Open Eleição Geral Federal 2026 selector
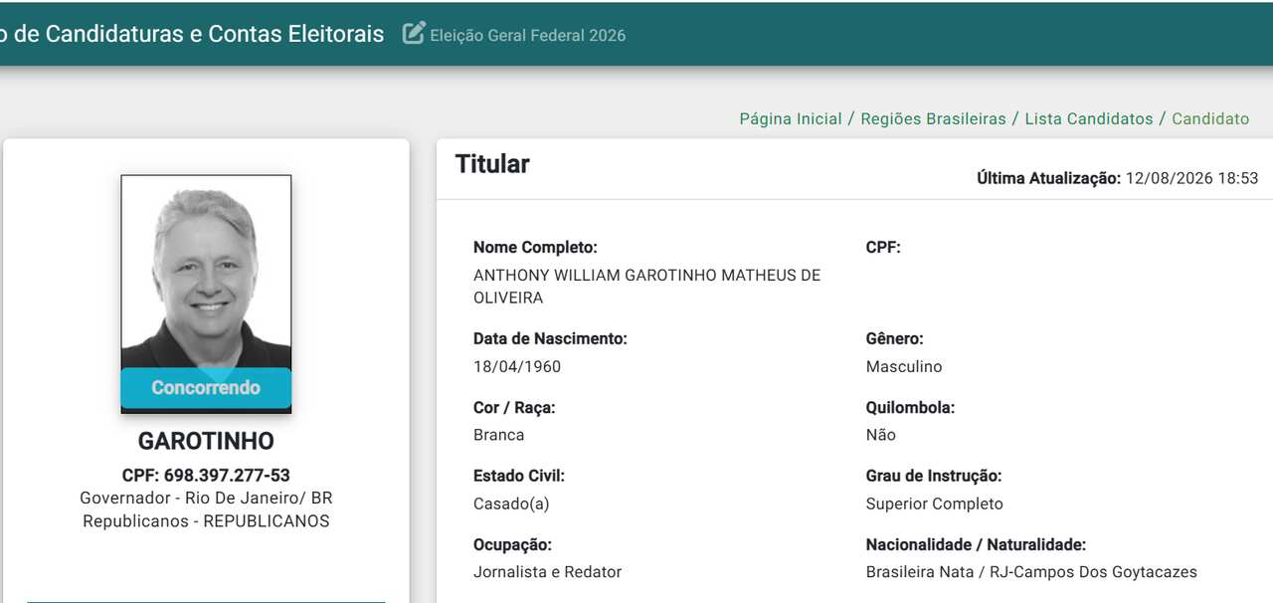 click(527, 35)
